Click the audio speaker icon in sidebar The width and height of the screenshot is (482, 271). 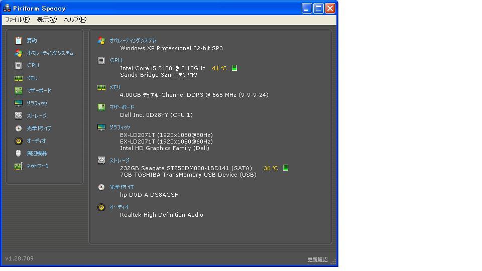[19, 141]
